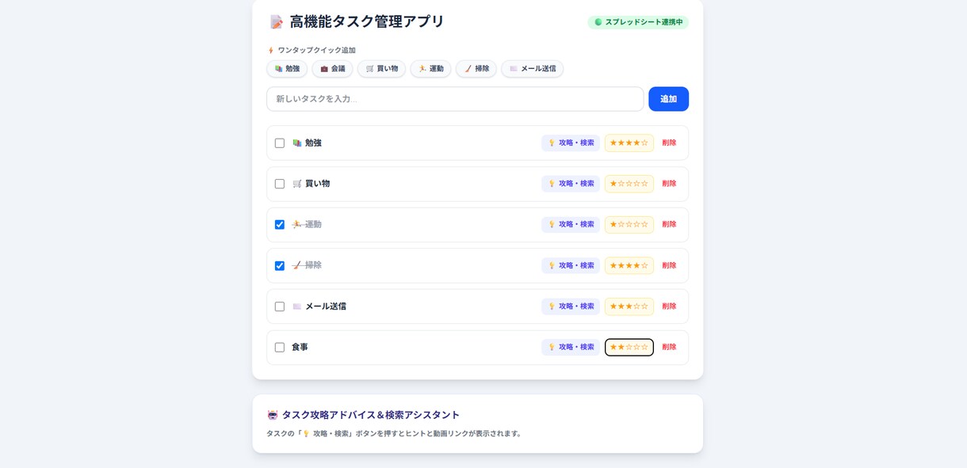Click the 高機能タスク管理アプリ title text
967x468 pixels.
click(367, 22)
